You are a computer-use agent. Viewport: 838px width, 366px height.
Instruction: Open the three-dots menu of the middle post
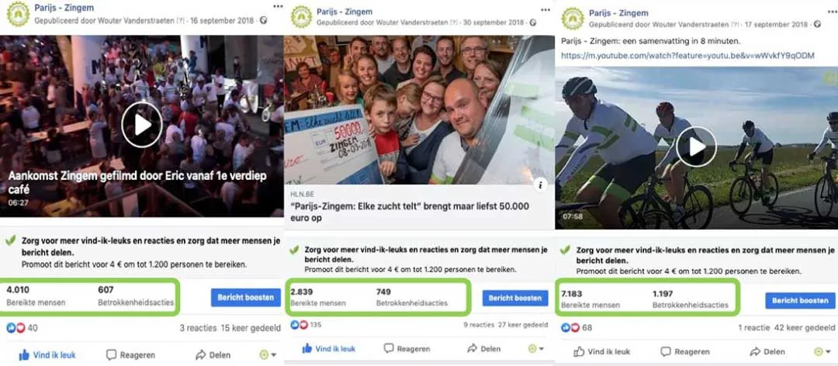pos(545,9)
